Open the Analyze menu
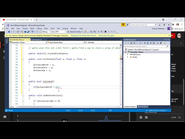This screenshot has height=139, width=185. 65,28
